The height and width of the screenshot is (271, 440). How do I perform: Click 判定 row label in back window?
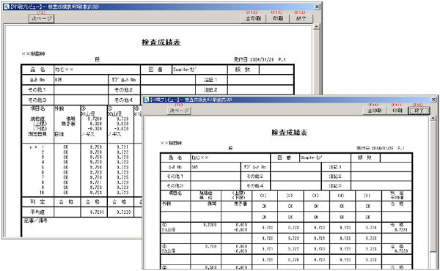pos(37,201)
